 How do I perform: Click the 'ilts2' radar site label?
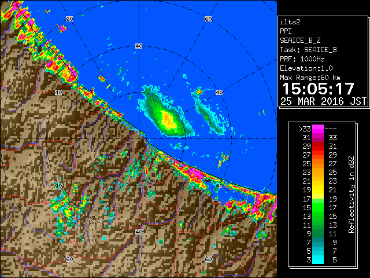pos(290,22)
